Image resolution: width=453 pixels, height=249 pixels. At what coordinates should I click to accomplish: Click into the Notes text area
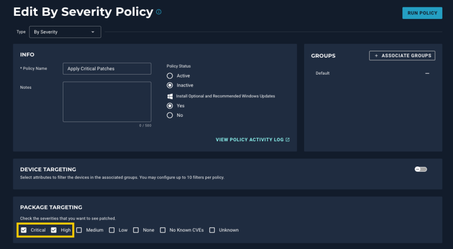[x=107, y=102]
